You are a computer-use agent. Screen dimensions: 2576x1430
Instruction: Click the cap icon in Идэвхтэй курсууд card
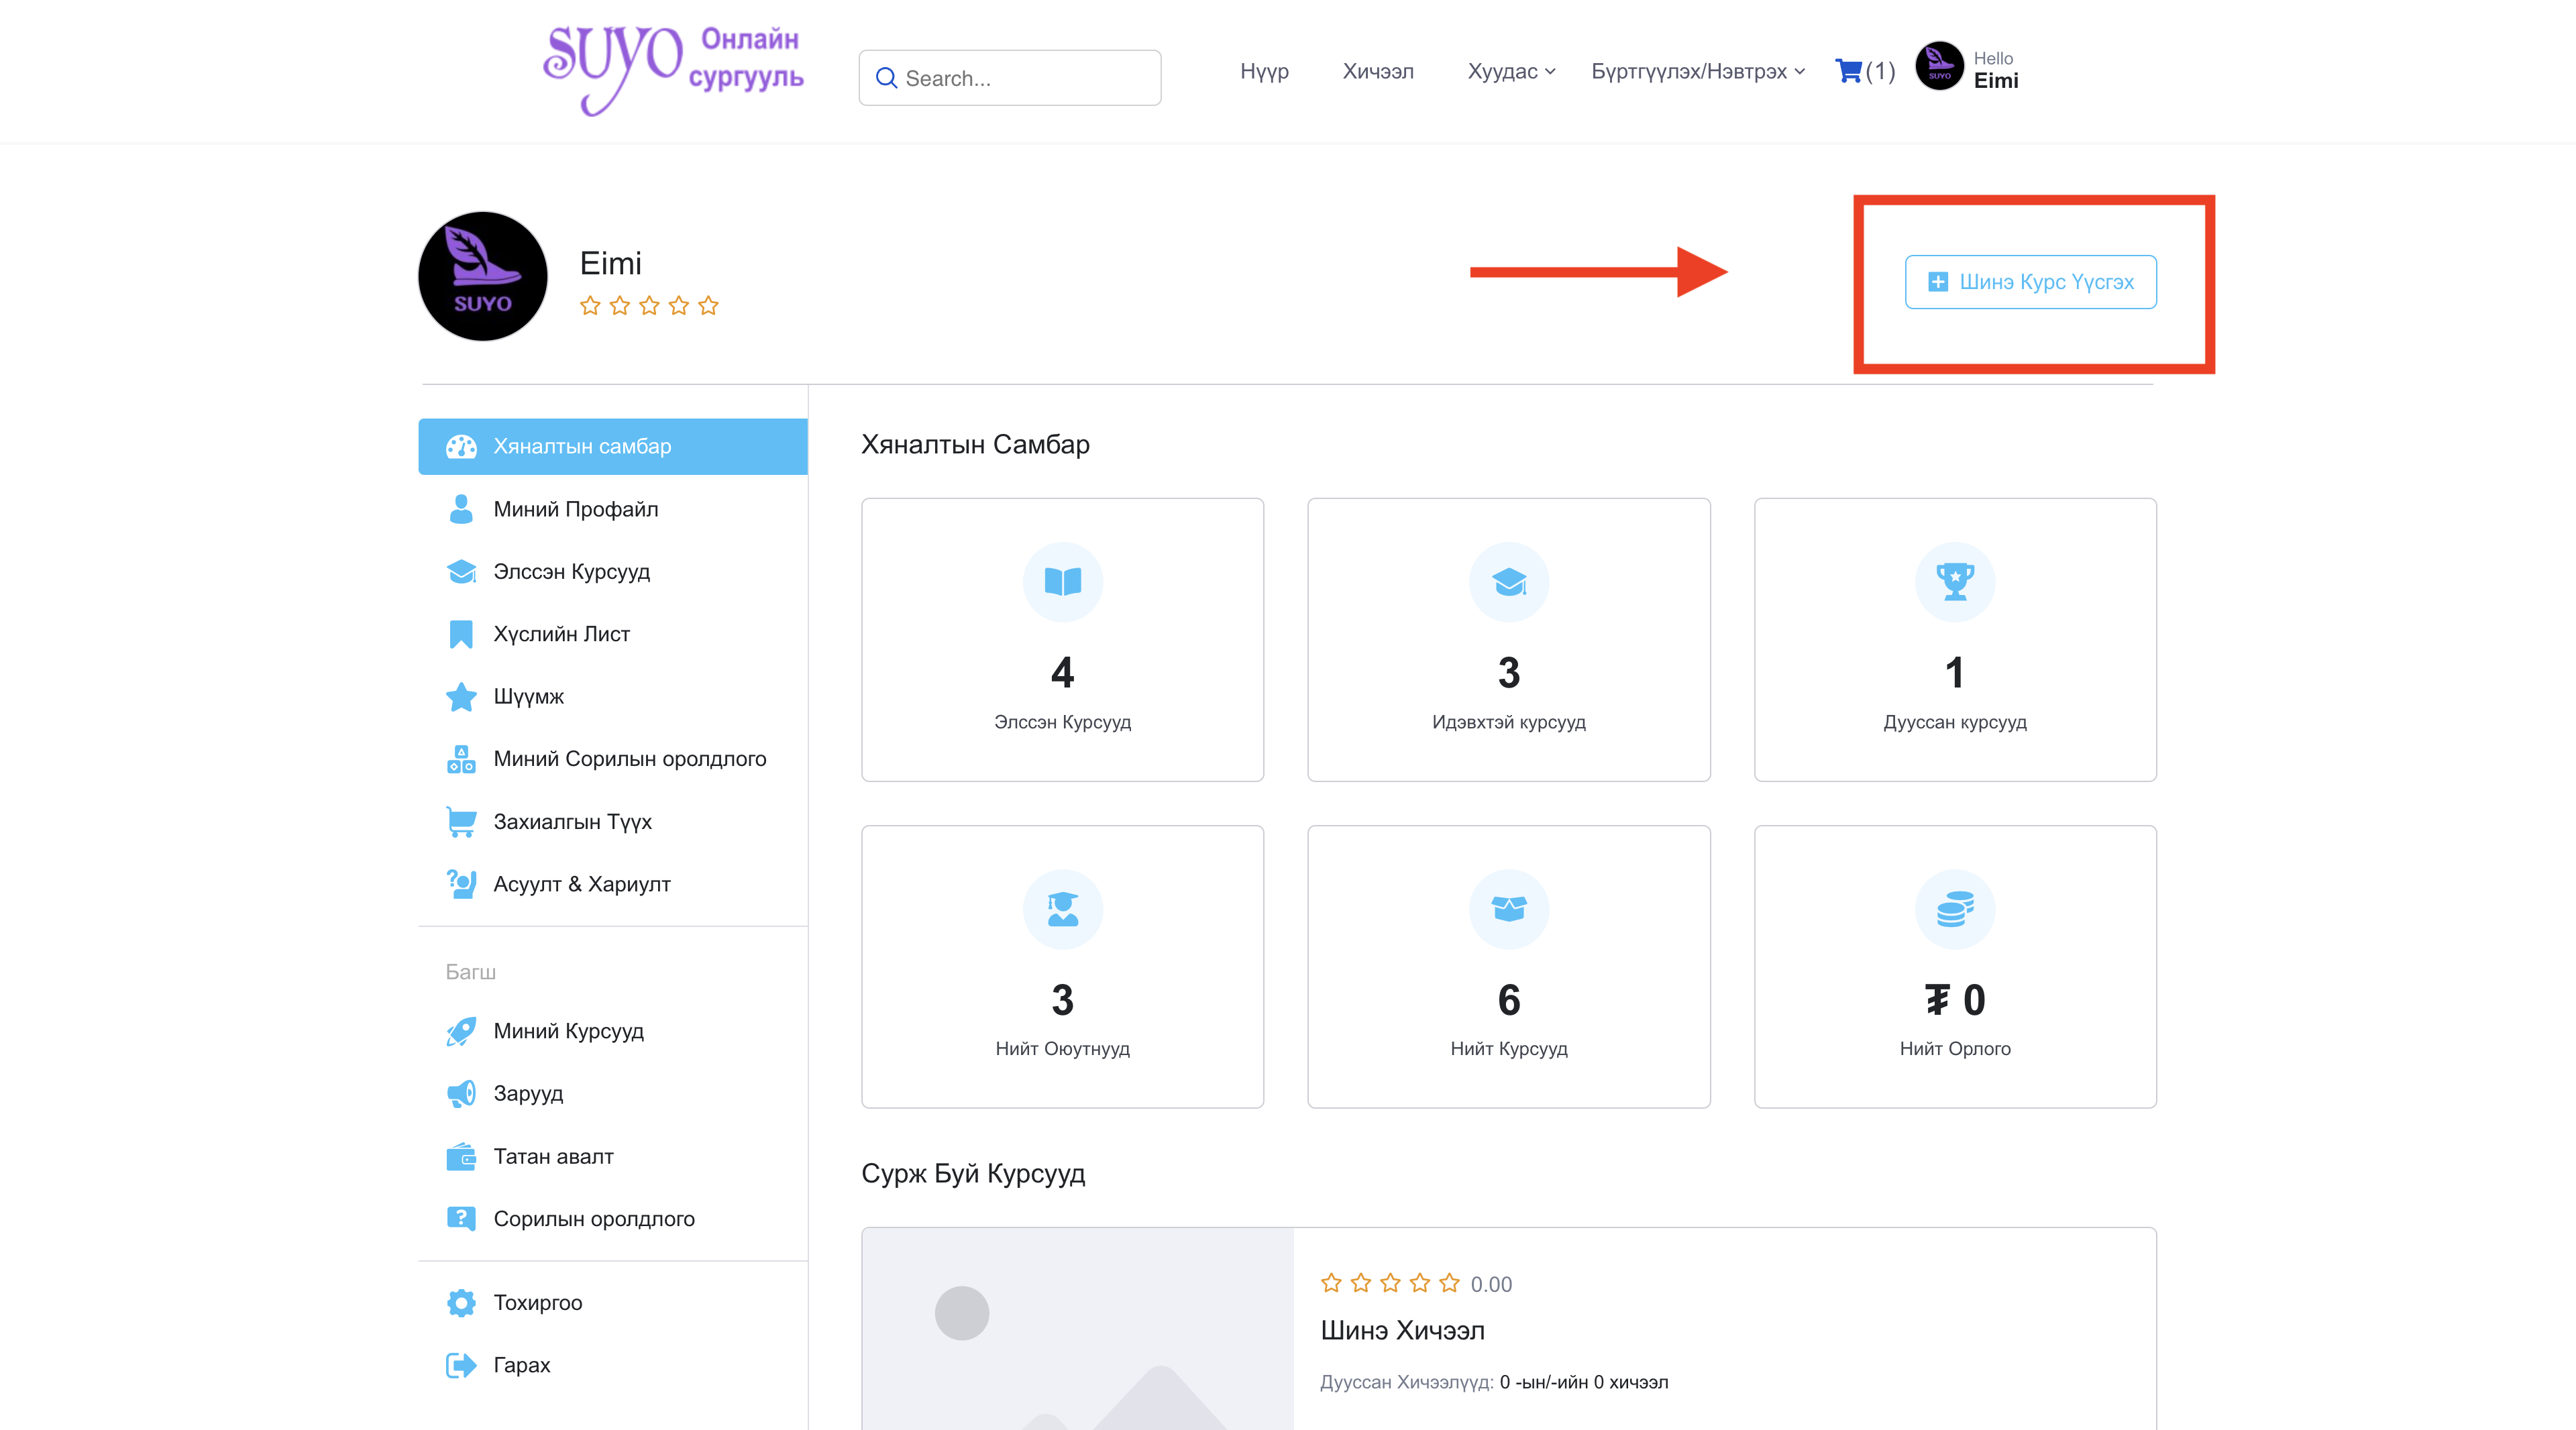pos(1508,581)
